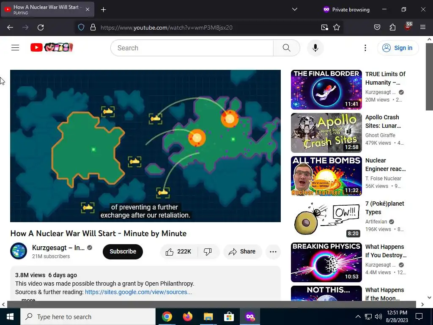Open tracking protection shield icon
This screenshot has height=325, width=433.
81,28
